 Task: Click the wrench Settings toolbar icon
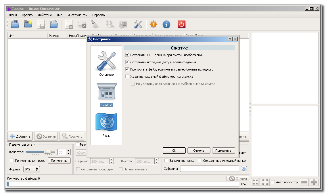click(138, 24)
